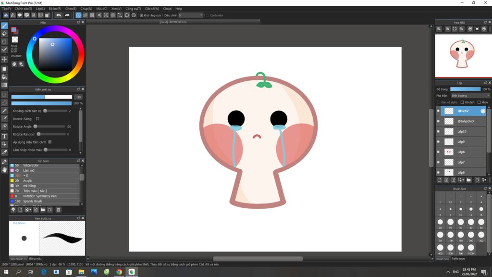Select the Magic Wand tool

pyautogui.click(x=4, y=111)
